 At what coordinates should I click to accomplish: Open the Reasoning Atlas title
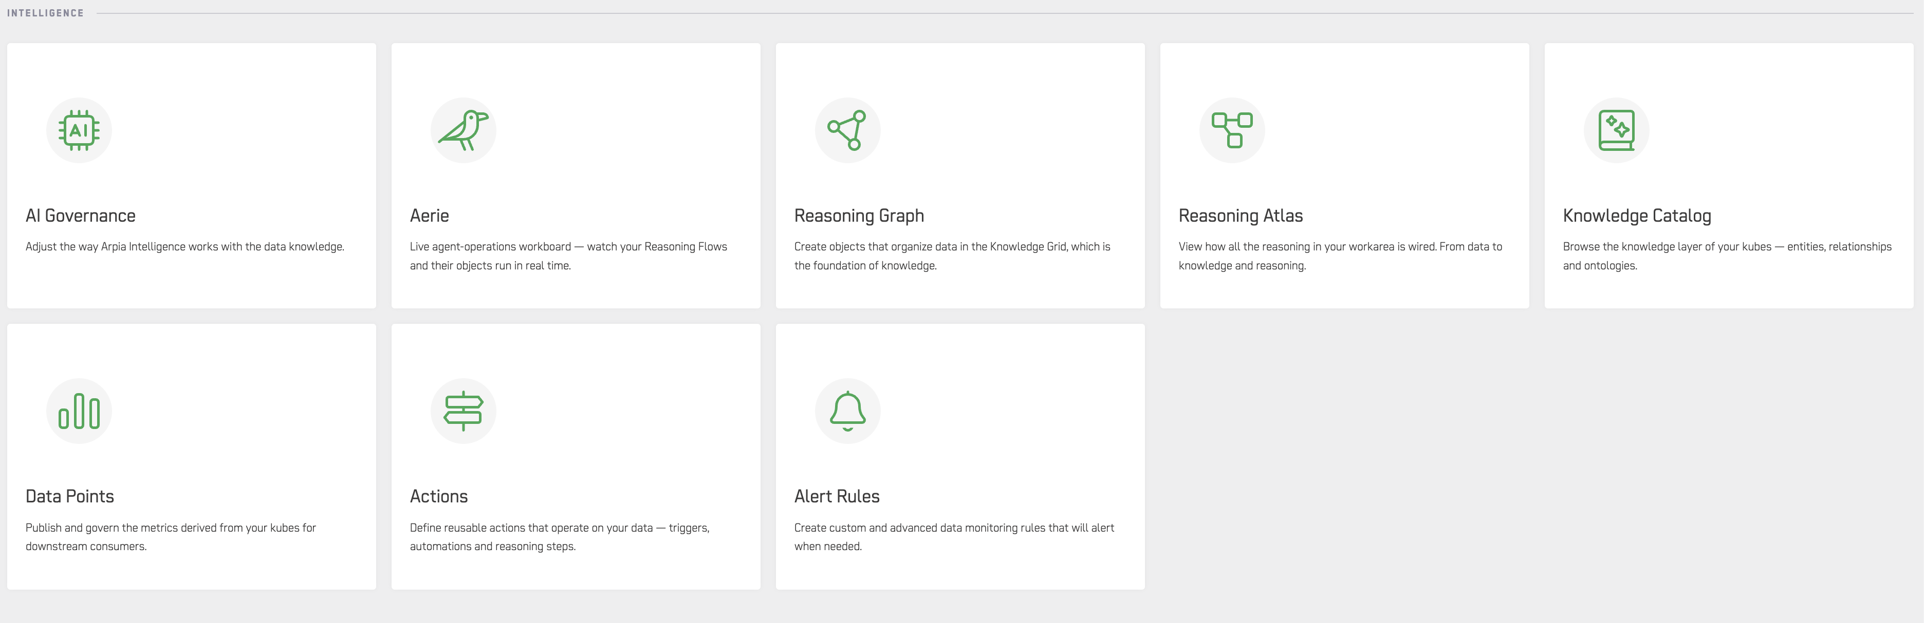[1241, 216]
